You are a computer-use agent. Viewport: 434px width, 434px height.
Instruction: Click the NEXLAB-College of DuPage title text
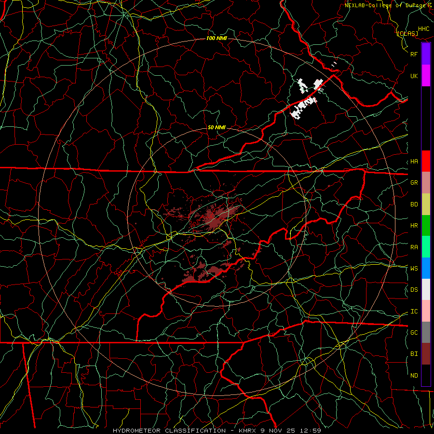click(384, 5)
